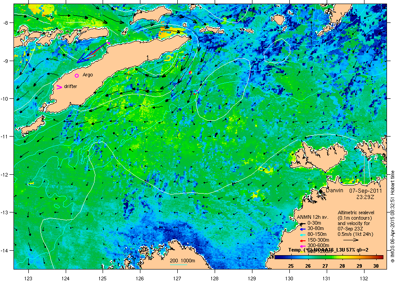Screen dimensions: 396x283
Task: Click the "07-Sep-2011" date text
Action: coord(366,191)
